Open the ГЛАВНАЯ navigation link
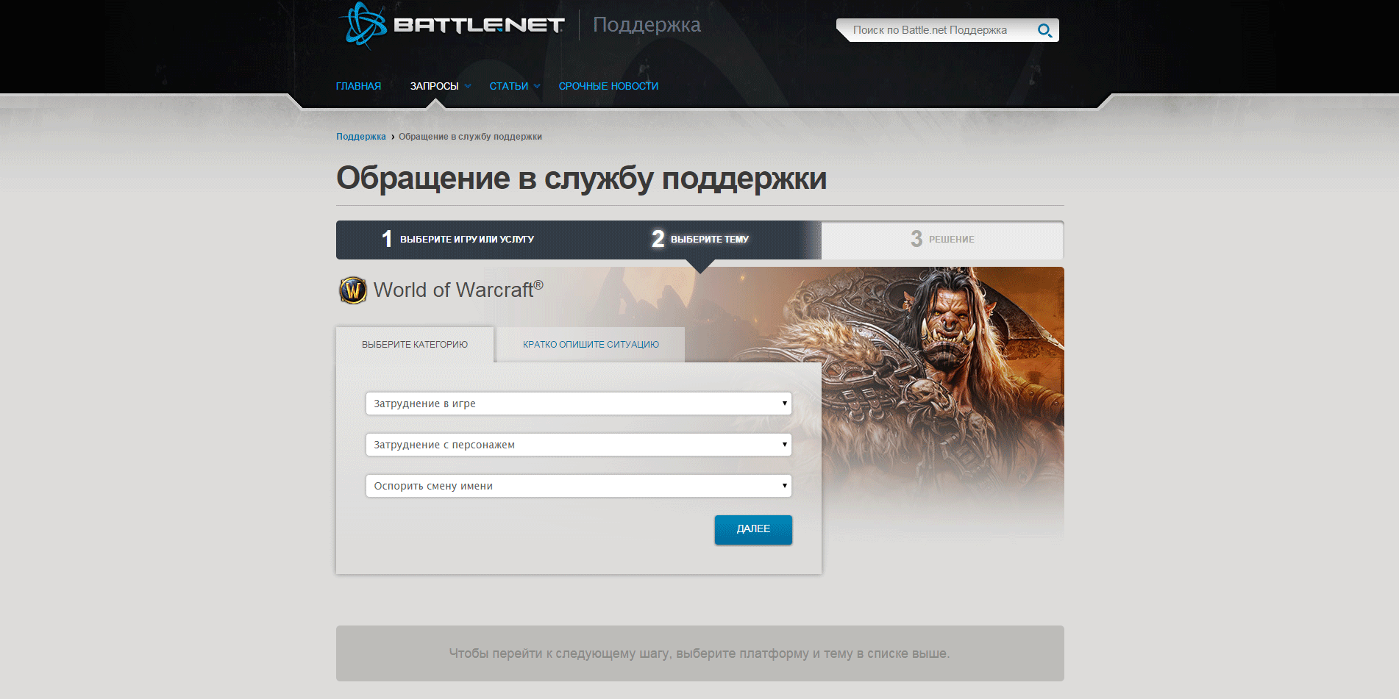Screen dimensions: 1399x699 point(358,86)
